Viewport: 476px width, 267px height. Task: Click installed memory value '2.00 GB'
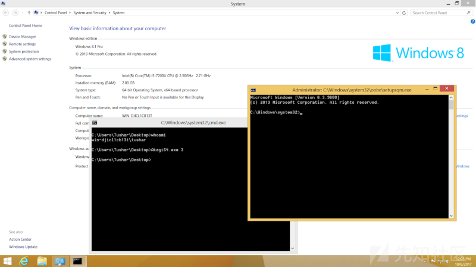point(128,83)
